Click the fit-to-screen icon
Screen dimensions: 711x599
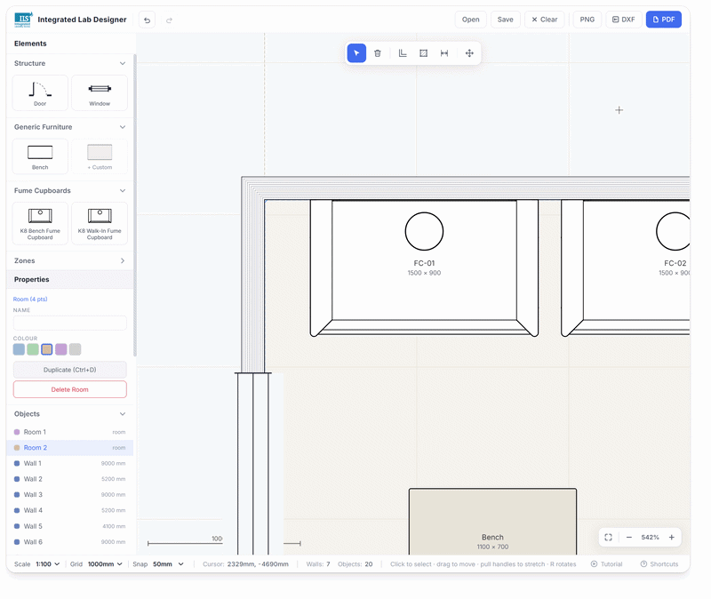[609, 538]
